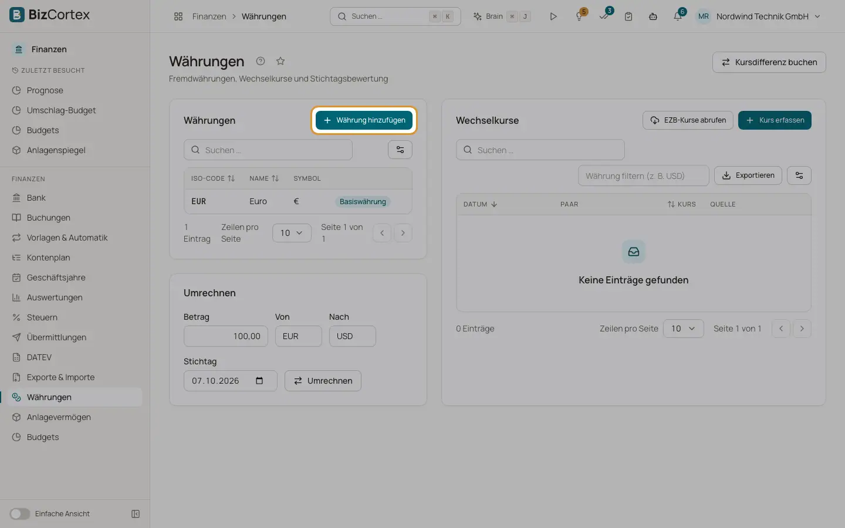Focus search field in Währungen card

268,150
